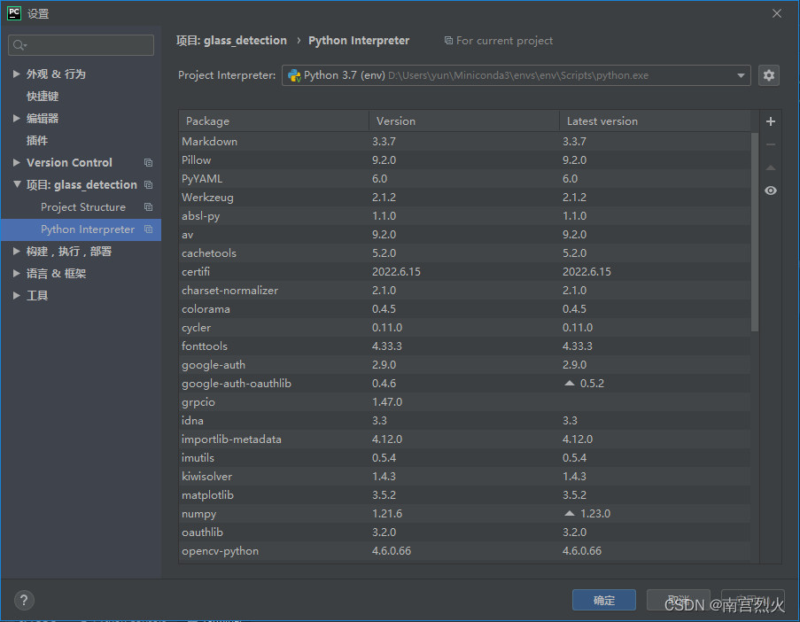800x622 pixels.
Task: Select the importlib-metadata package row
Action: coord(465,439)
